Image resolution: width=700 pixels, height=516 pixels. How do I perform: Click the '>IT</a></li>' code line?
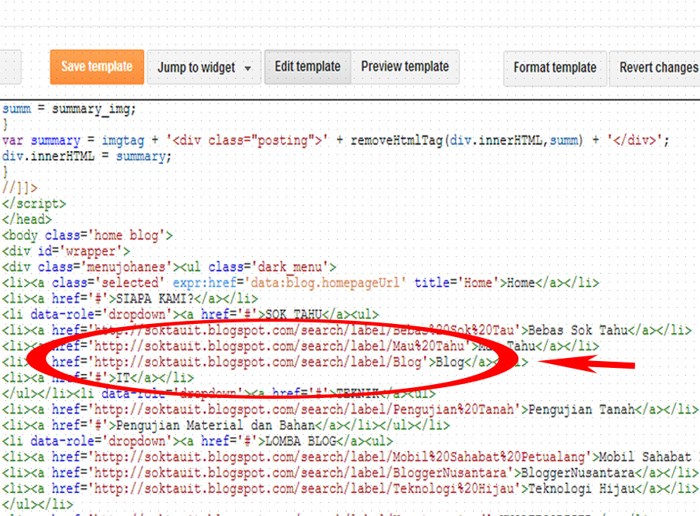98,378
